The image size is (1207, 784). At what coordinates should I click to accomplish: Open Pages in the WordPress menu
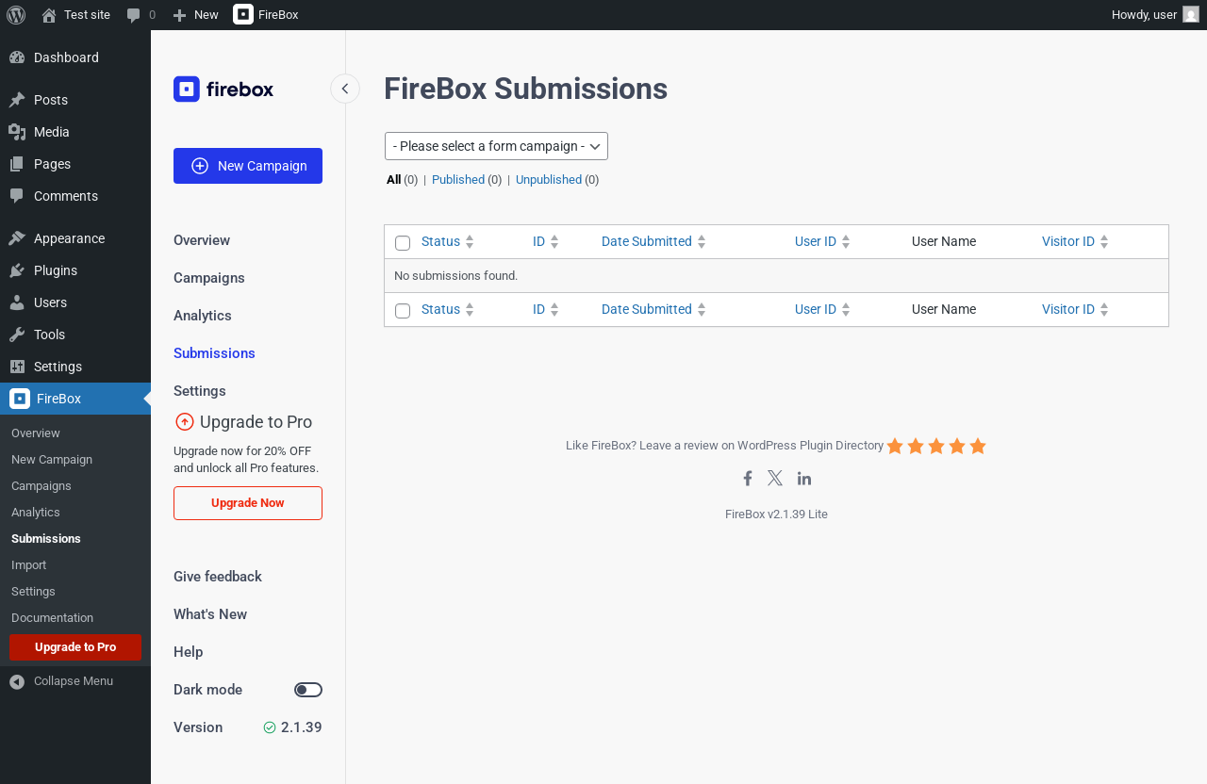pos(75,164)
